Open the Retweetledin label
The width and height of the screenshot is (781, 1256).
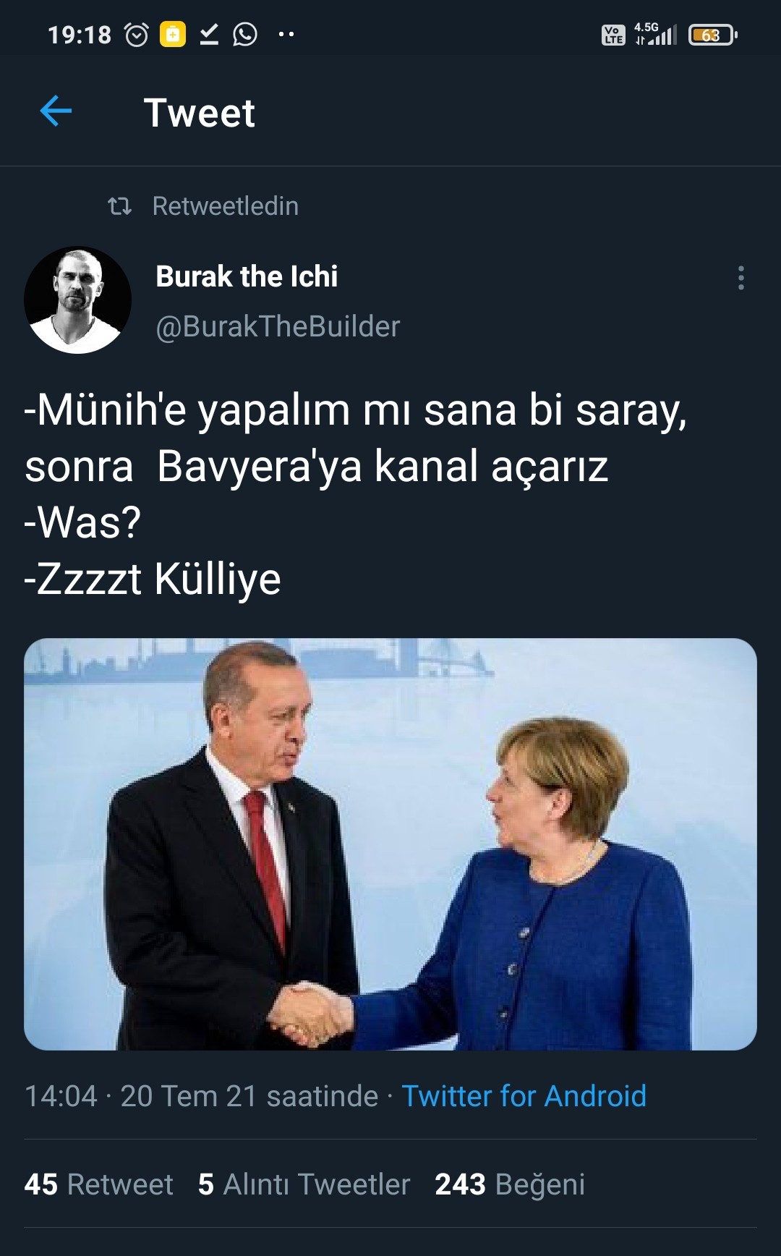pos(225,206)
